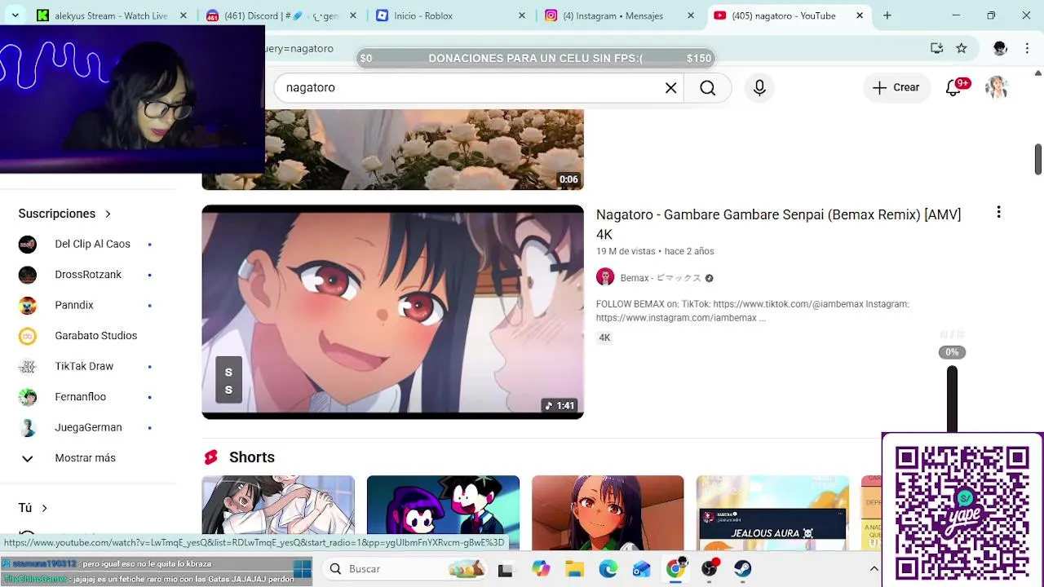Open File Explorer on taskbar
The height and width of the screenshot is (587, 1044).
tap(575, 569)
